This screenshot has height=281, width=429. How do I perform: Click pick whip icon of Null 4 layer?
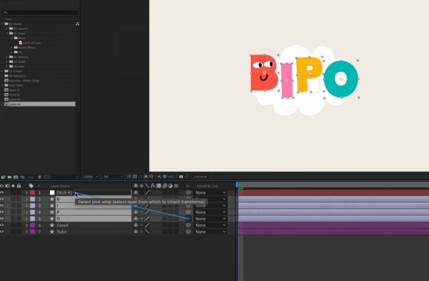click(x=188, y=192)
